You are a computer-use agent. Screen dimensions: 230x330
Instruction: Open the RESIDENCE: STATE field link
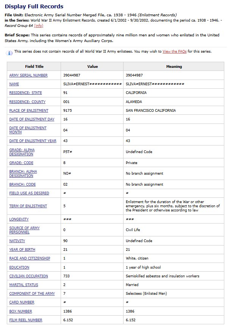point(26,93)
